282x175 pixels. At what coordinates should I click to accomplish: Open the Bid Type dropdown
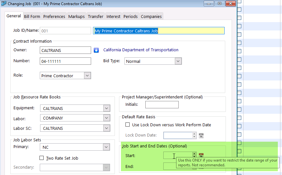pos(178,61)
